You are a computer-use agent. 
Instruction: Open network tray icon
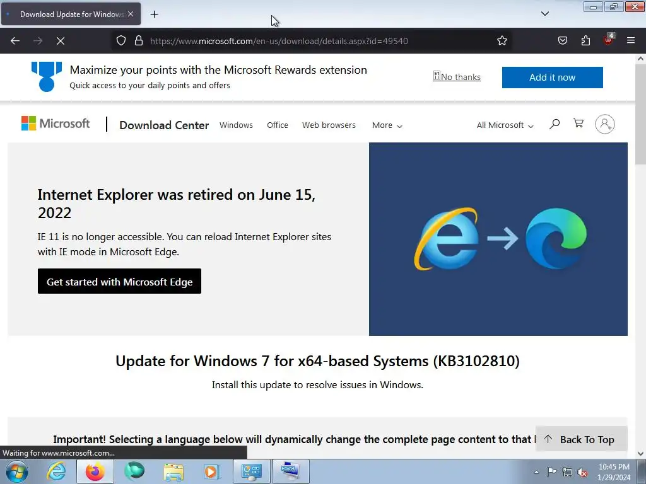pyautogui.click(x=567, y=473)
